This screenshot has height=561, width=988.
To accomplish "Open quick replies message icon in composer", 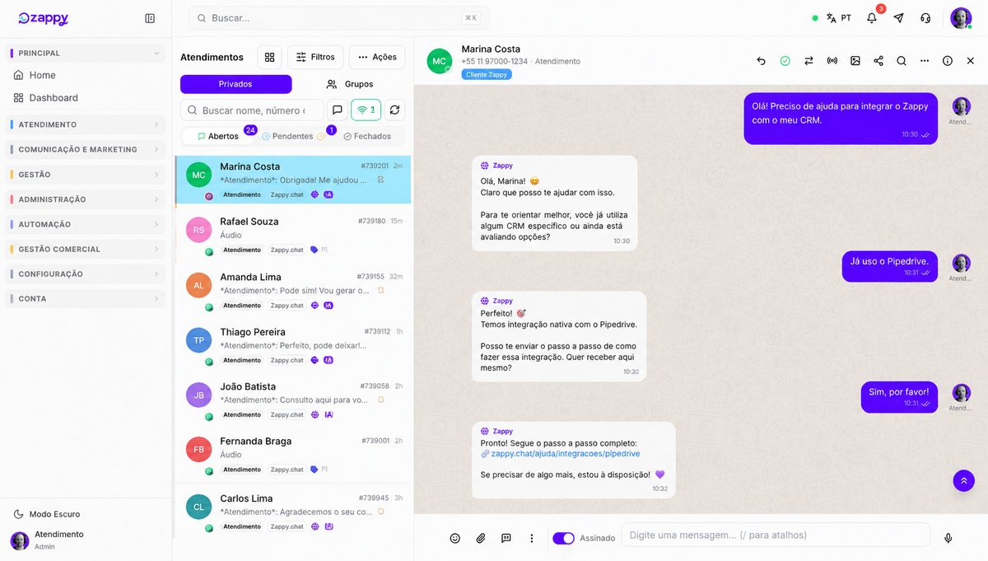I will (x=506, y=538).
